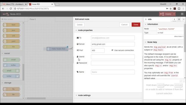Open the sidebar tabs dropdown arrow
The image size is (186, 105).
[x=183, y=19]
